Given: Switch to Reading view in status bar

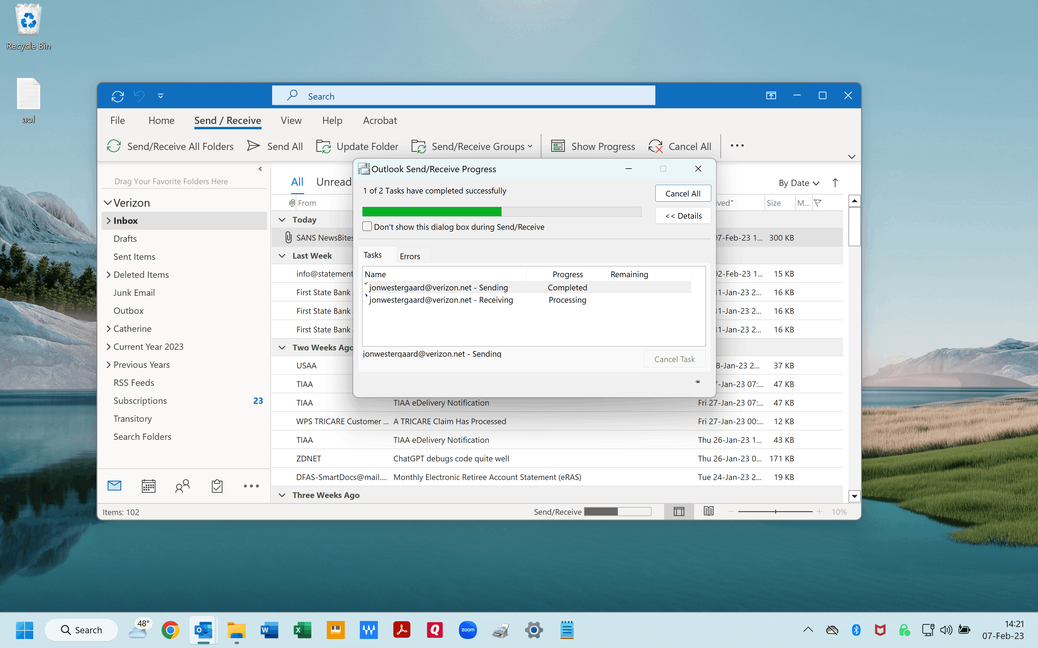Looking at the screenshot, I should point(709,511).
